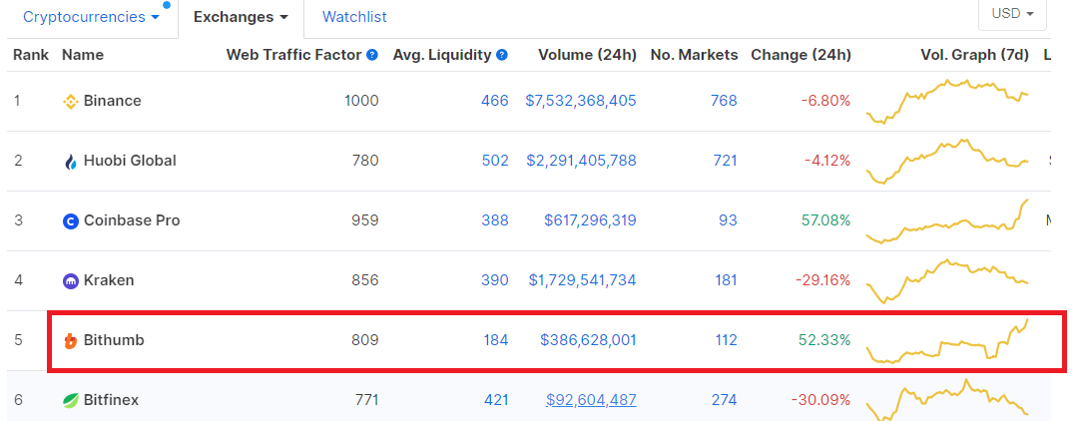Click Bitfinex markets count 274
The height and width of the screenshot is (421, 1079).
(x=724, y=400)
